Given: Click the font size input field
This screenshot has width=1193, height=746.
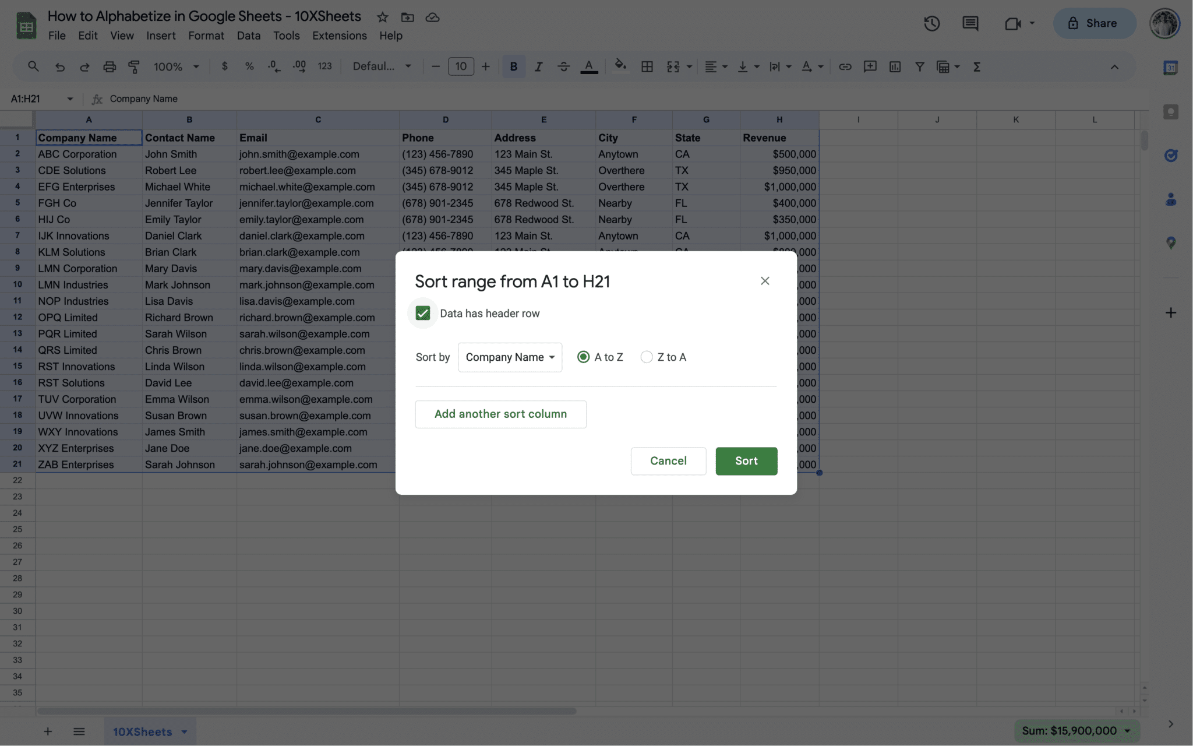Looking at the screenshot, I should coord(461,66).
